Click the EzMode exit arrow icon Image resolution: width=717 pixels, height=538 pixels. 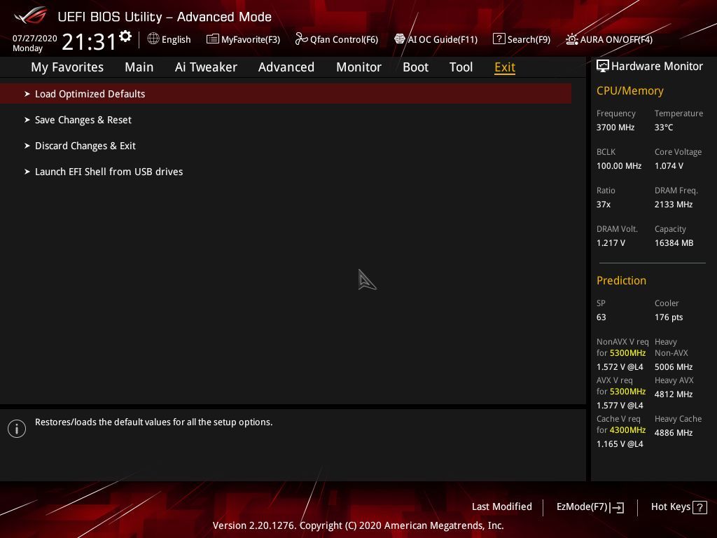click(x=617, y=507)
